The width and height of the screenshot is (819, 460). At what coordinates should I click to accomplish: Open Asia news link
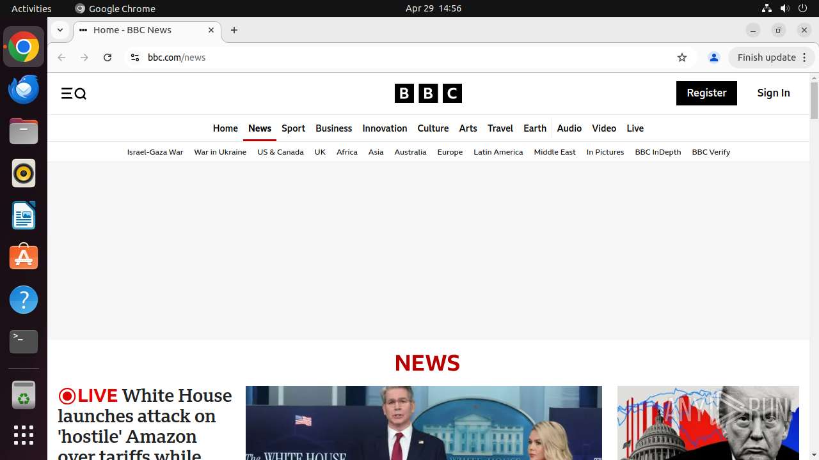[x=376, y=152]
